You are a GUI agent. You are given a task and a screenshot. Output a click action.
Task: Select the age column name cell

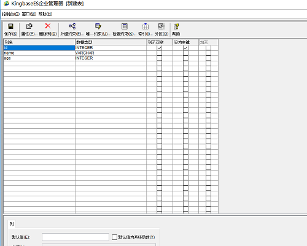(x=39, y=58)
